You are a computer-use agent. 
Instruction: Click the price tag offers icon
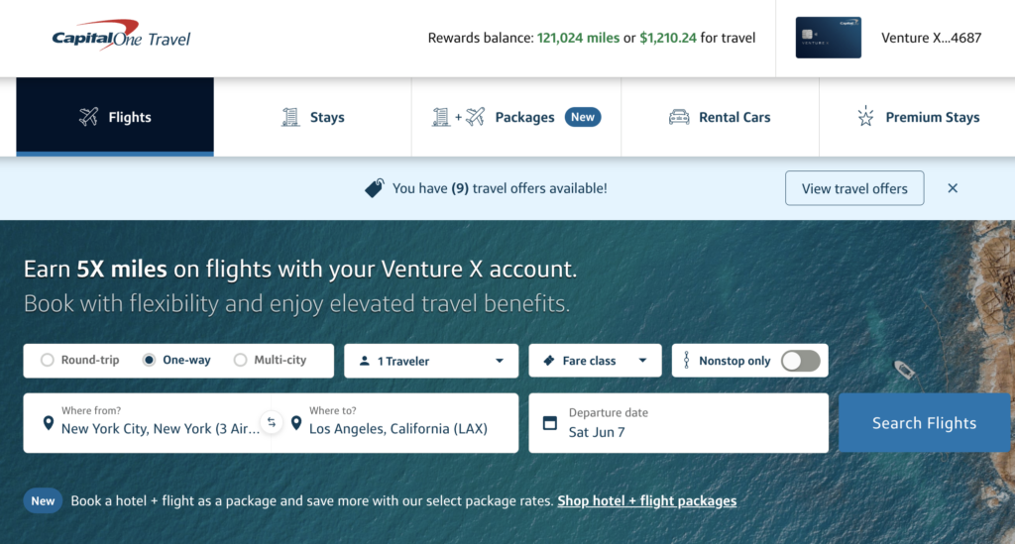[375, 188]
